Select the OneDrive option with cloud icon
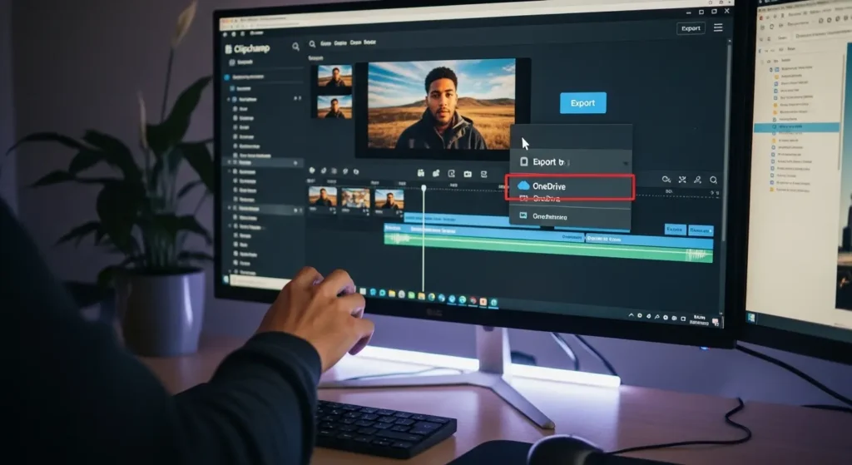Viewport: 852px width, 465px height. point(569,186)
